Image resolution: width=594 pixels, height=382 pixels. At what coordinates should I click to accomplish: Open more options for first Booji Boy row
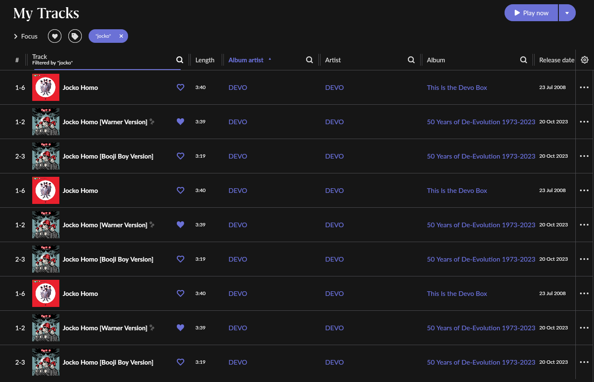point(584,156)
